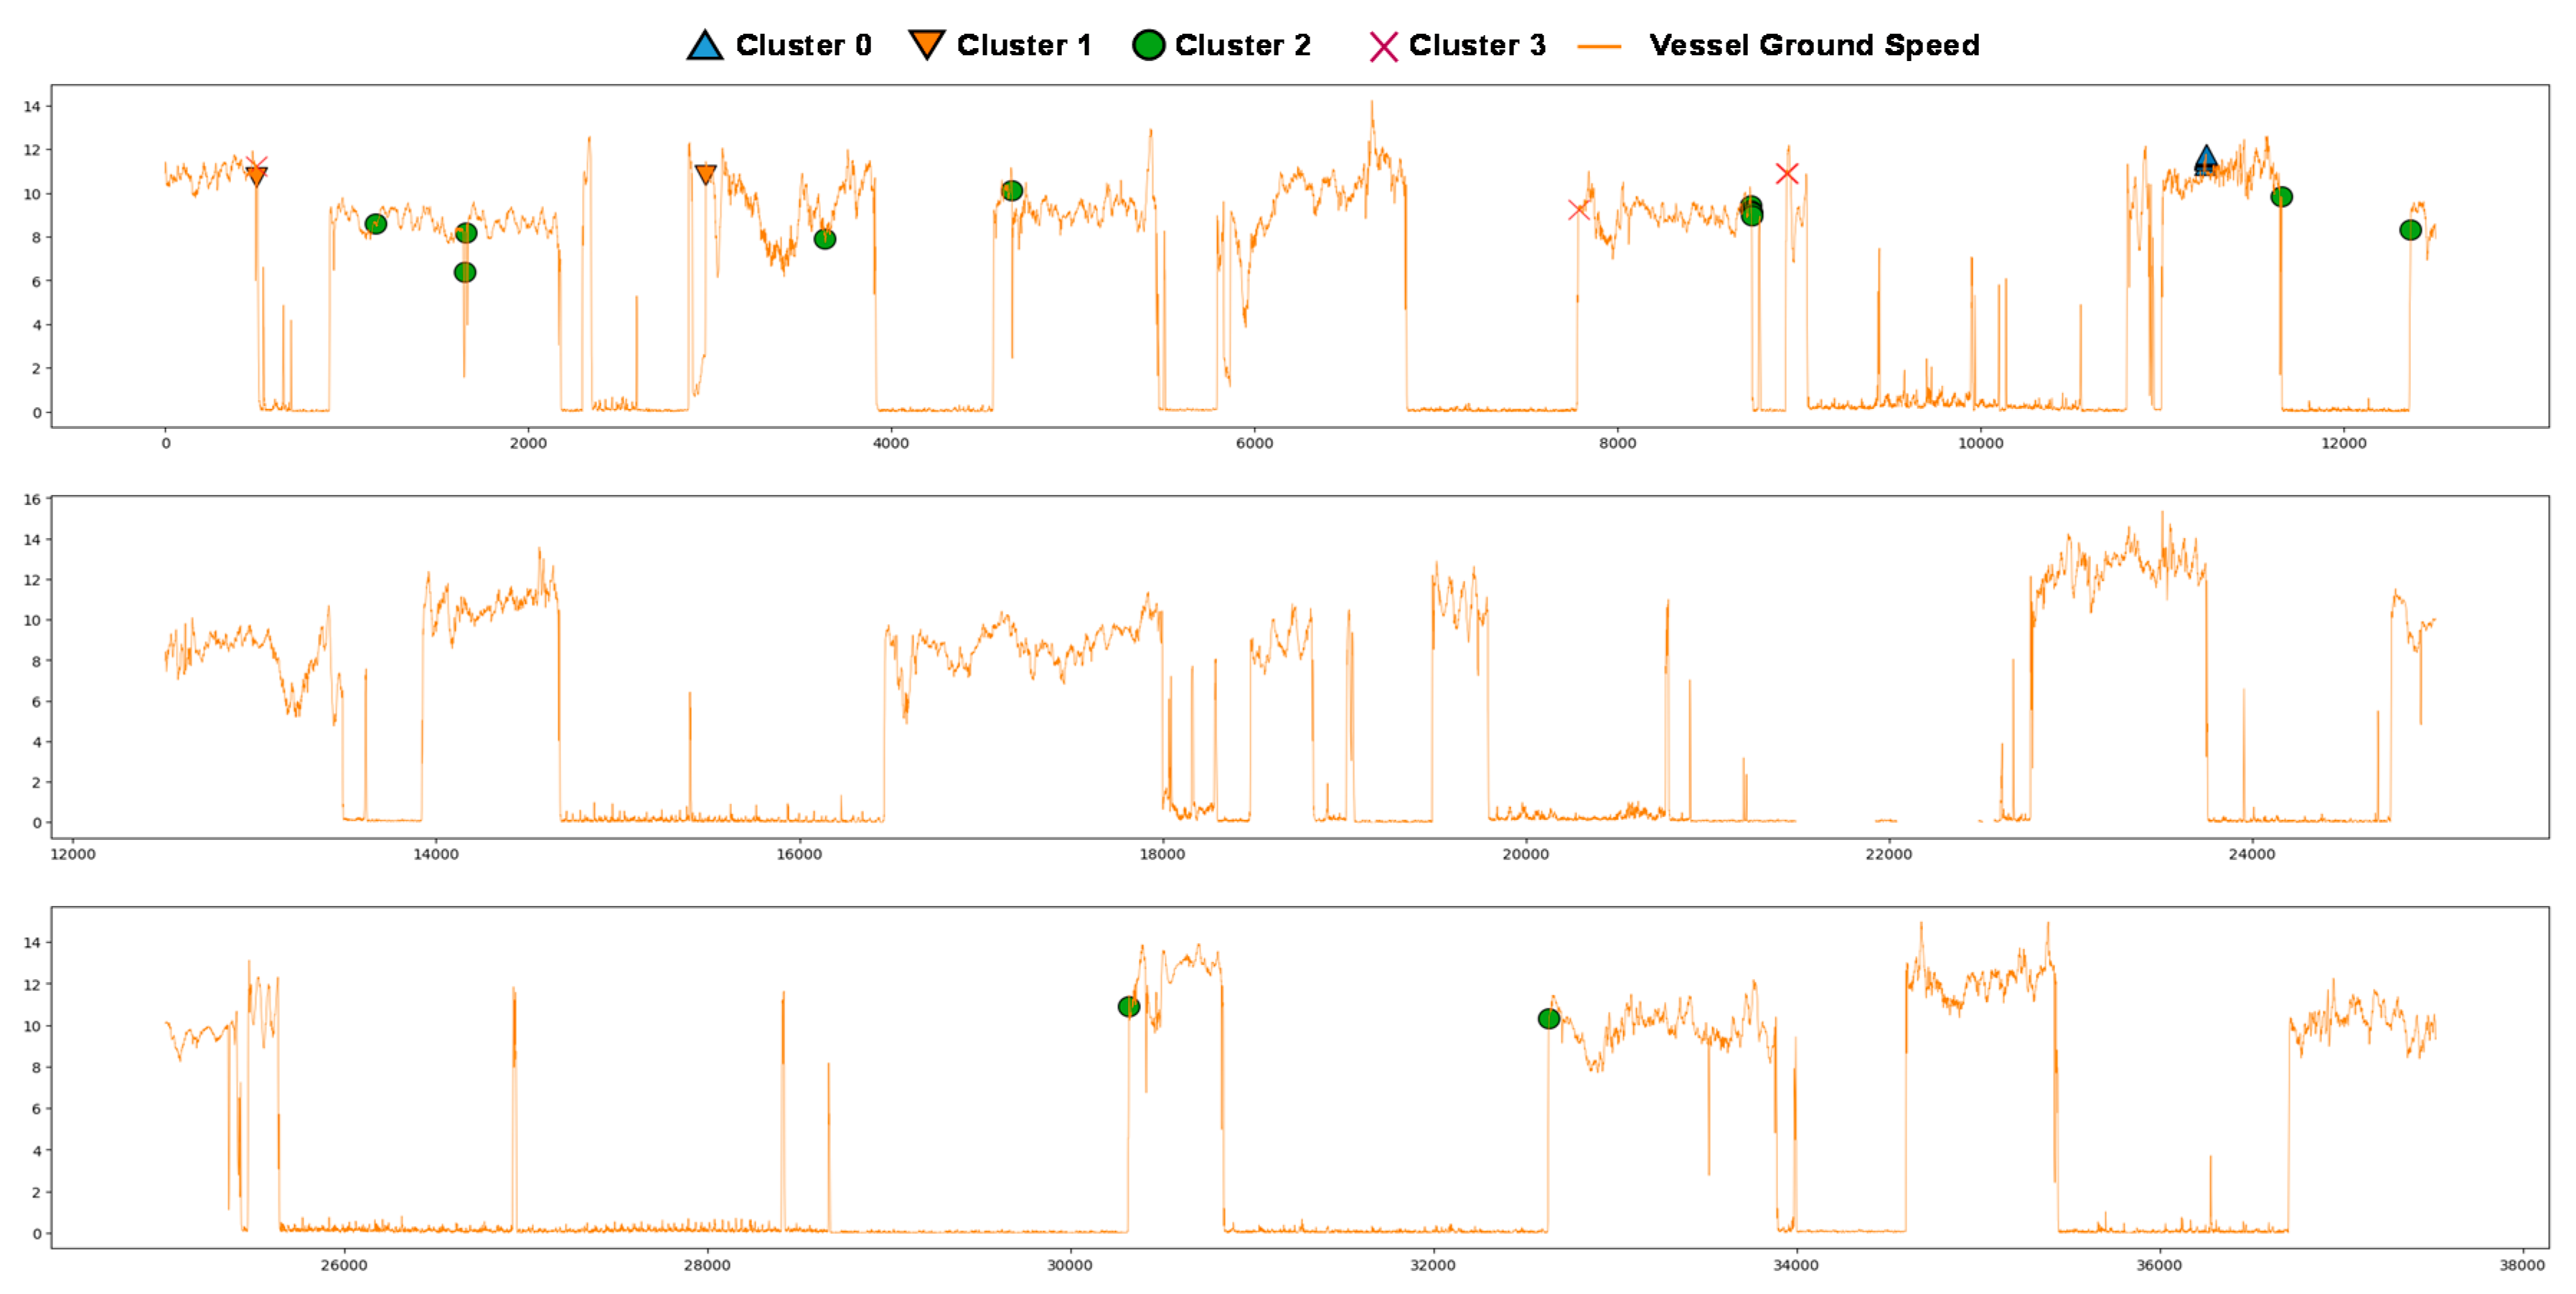Screen dimensions: 2576x1294
Task: Click the 20000 x-axis tick label
Action: tap(1525, 854)
